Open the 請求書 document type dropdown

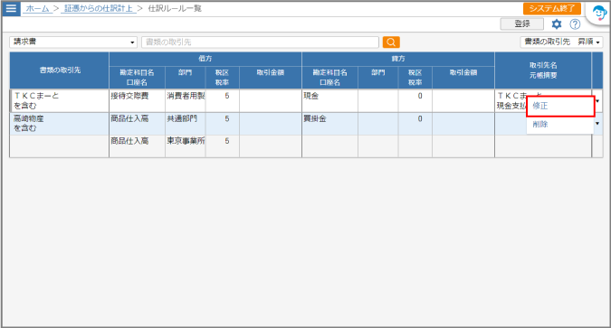click(x=73, y=42)
